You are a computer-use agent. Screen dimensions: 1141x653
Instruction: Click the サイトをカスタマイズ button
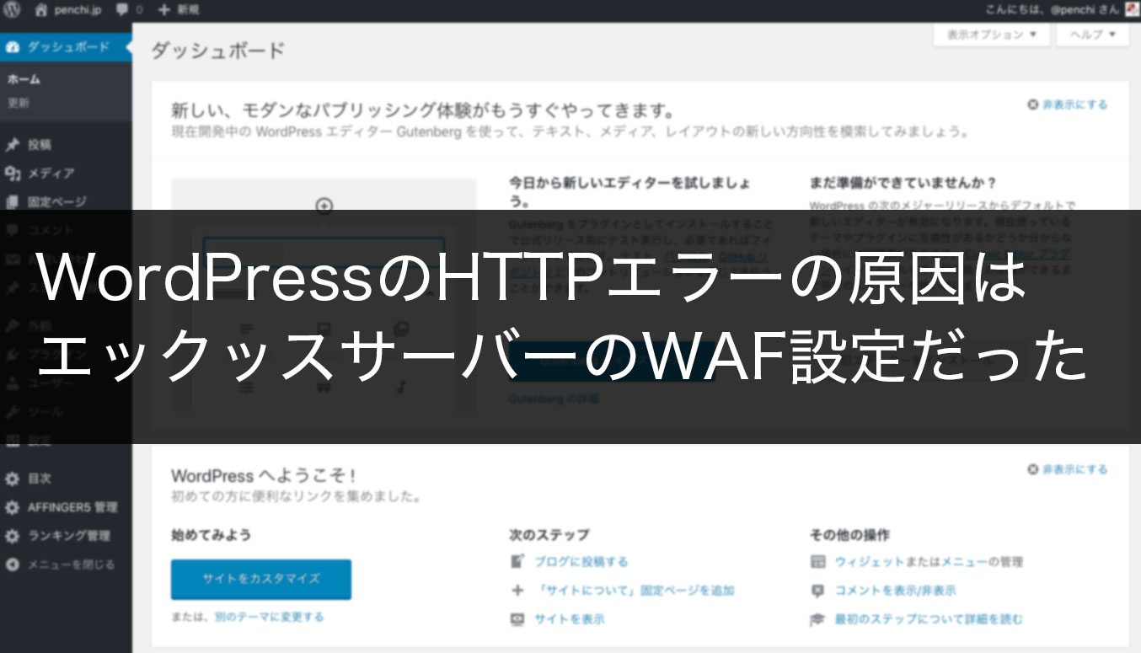(x=261, y=579)
